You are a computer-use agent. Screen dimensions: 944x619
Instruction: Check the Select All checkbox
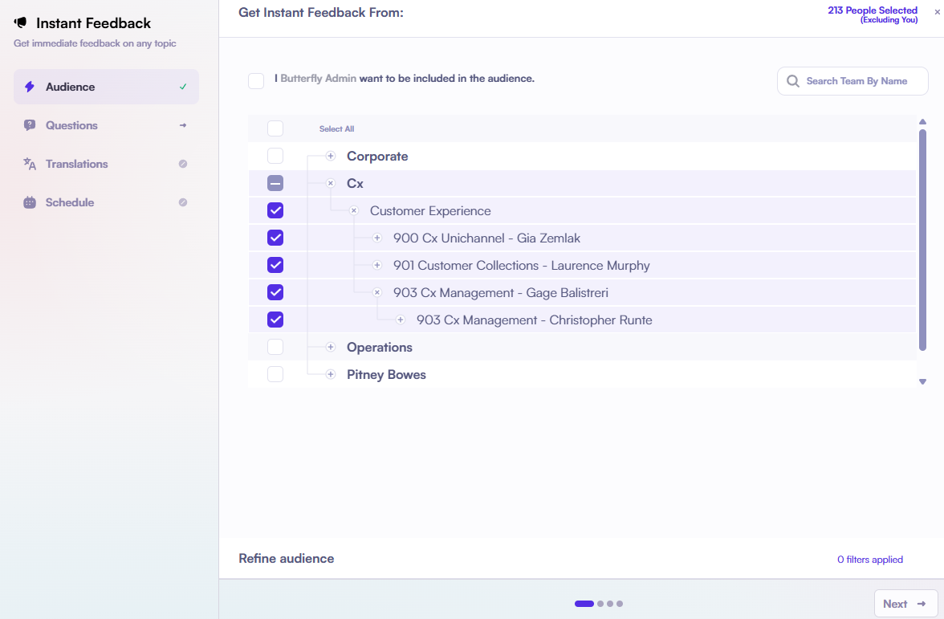click(x=275, y=128)
